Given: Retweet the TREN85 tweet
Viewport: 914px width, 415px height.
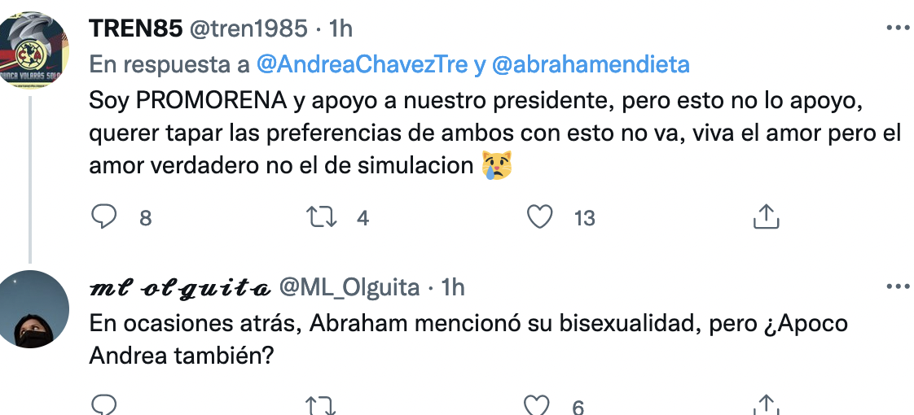Looking at the screenshot, I should [321, 217].
